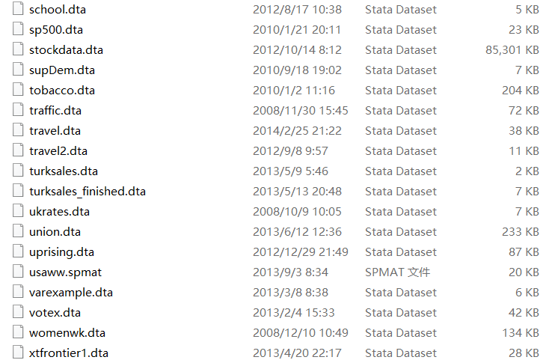This screenshot has height=363, width=549.
Task: Select the turksales.dta file name
Action: pyautogui.click(x=64, y=171)
